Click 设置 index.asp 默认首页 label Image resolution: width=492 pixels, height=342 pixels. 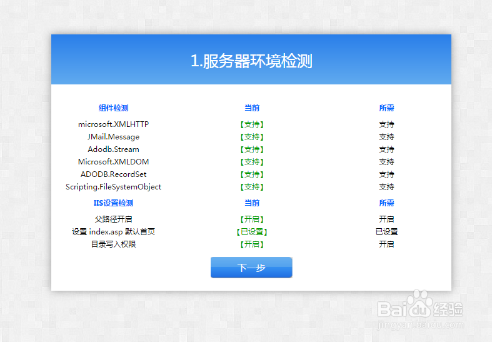click(x=113, y=232)
